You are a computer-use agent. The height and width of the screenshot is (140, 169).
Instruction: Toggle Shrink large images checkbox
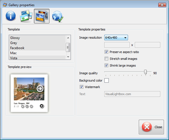[x=106, y=65]
